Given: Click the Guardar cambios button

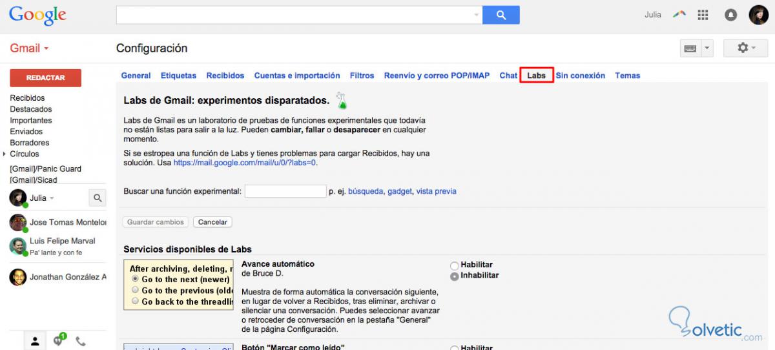Looking at the screenshot, I should click(156, 222).
